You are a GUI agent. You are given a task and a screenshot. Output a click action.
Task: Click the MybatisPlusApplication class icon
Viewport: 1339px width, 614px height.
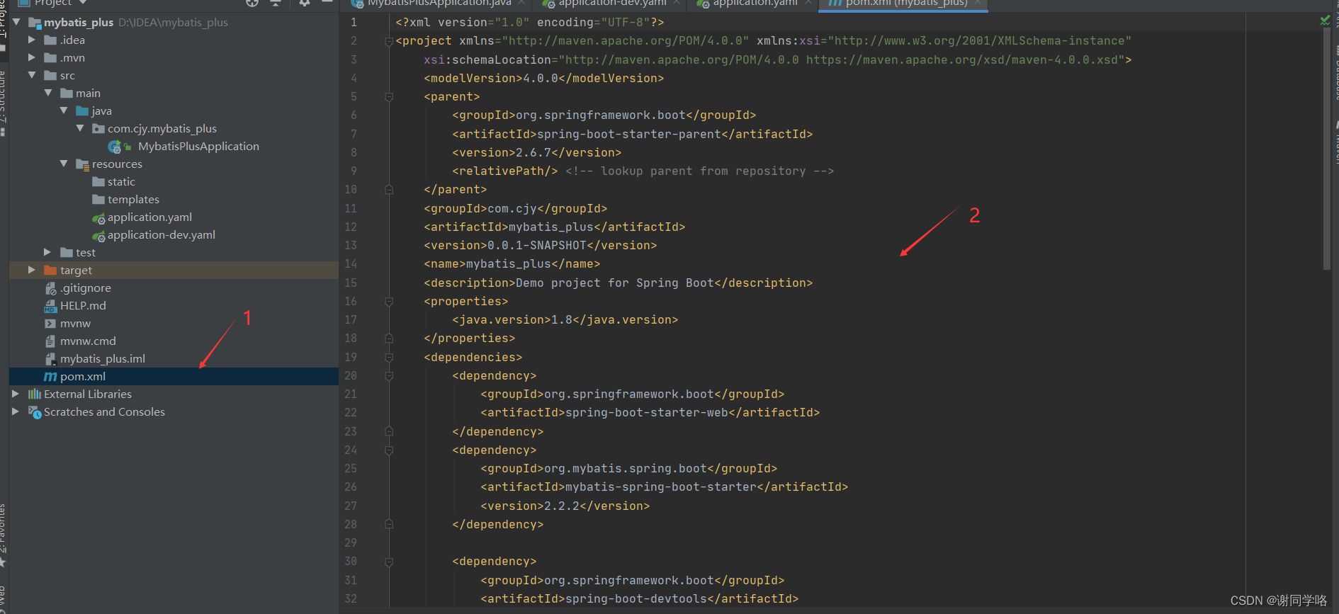(x=115, y=147)
